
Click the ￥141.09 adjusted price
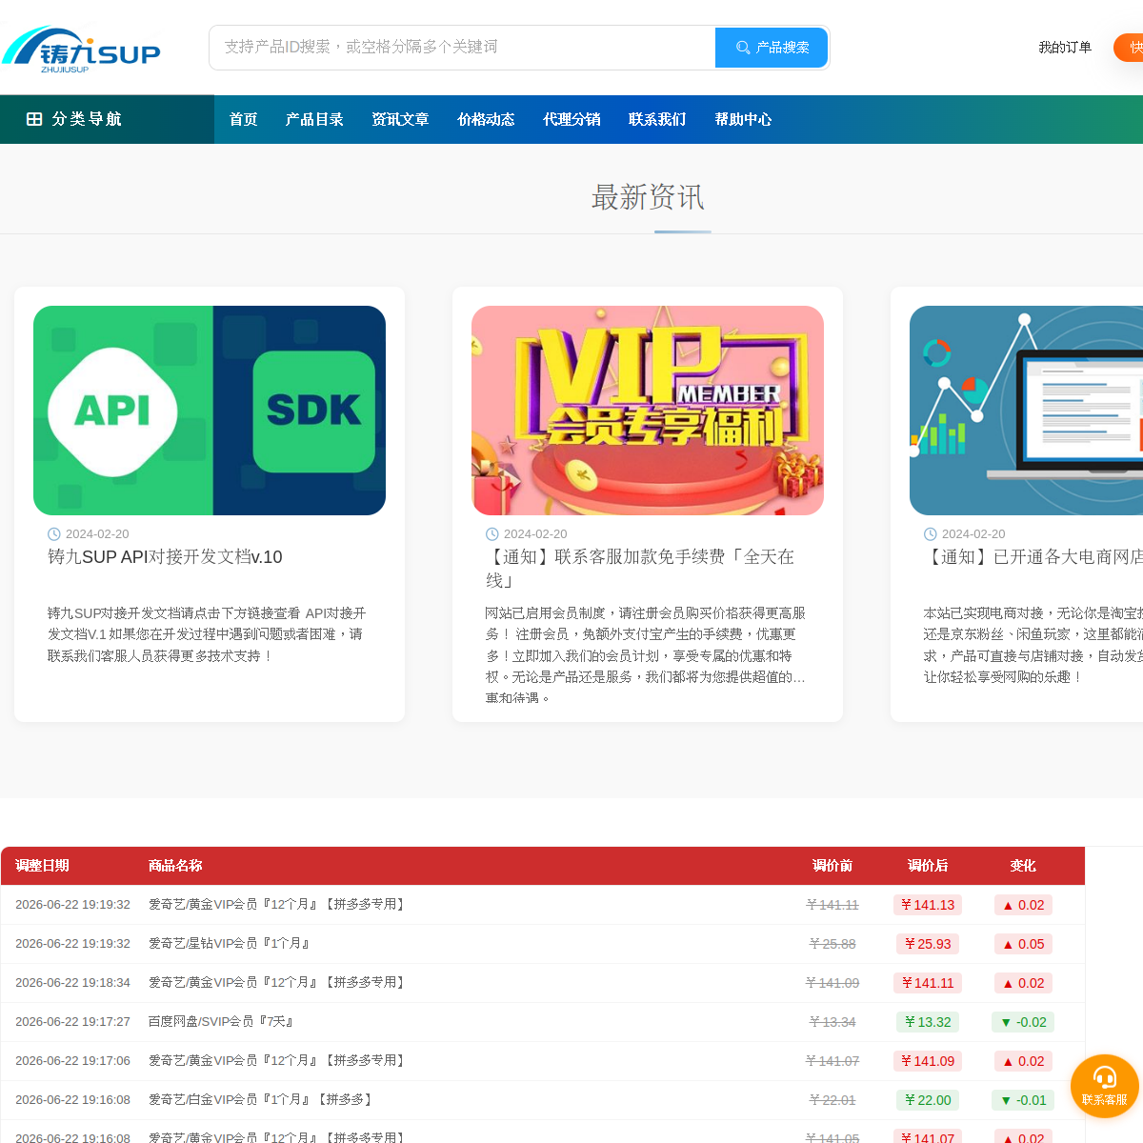coord(928,1061)
